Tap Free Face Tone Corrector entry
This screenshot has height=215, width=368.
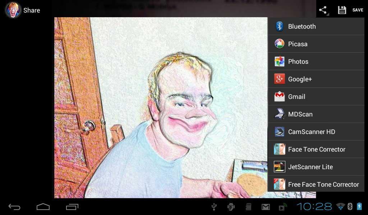316,184
